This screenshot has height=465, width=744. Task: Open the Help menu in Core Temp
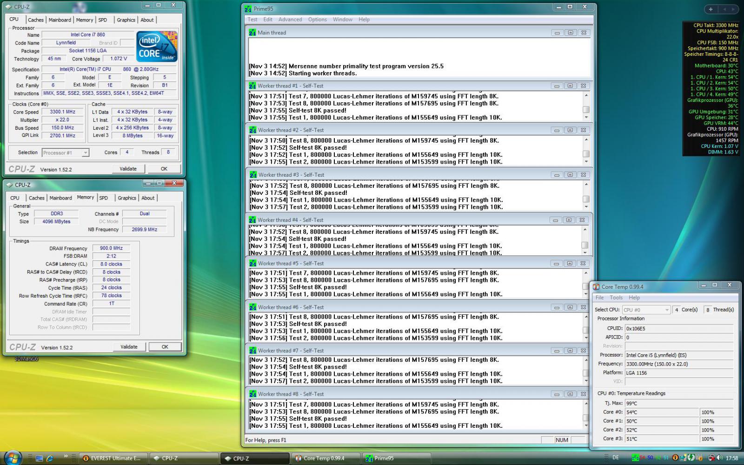(x=634, y=298)
